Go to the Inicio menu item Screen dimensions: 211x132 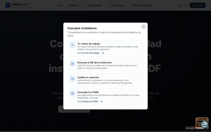[60, 5]
